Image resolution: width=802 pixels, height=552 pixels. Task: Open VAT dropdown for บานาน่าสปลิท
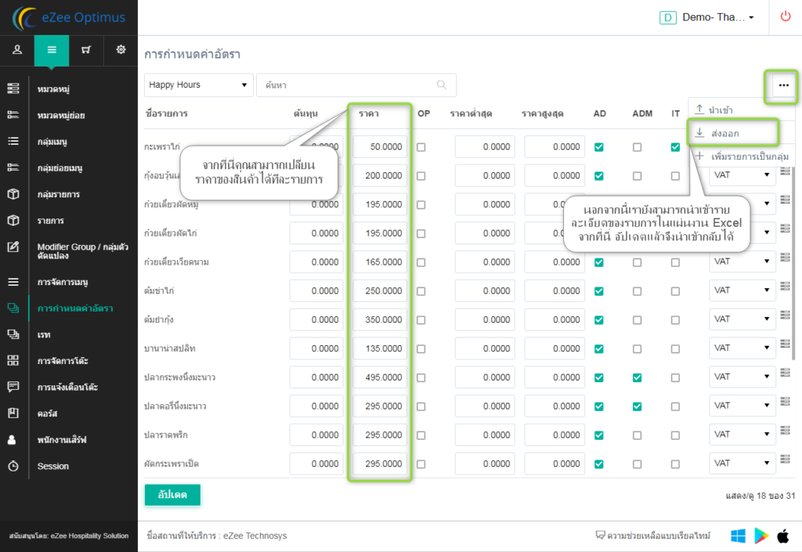tap(742, 348)
